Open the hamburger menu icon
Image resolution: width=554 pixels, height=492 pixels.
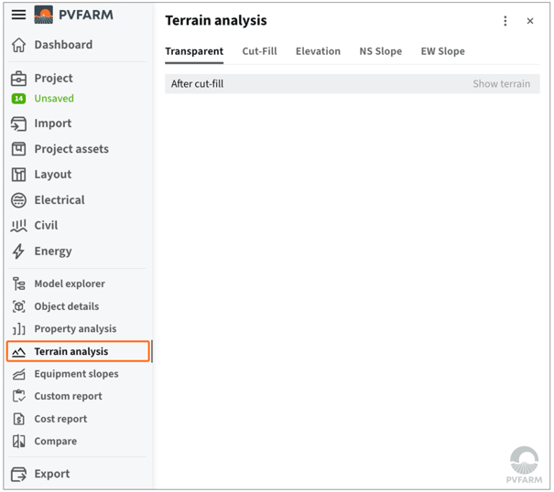(18, 15)
